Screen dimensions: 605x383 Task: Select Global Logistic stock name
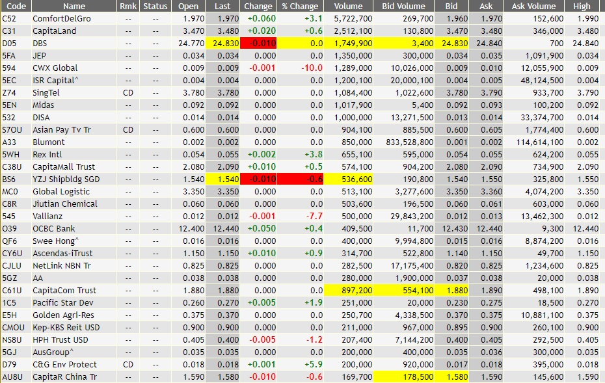(x=61, y=191)
